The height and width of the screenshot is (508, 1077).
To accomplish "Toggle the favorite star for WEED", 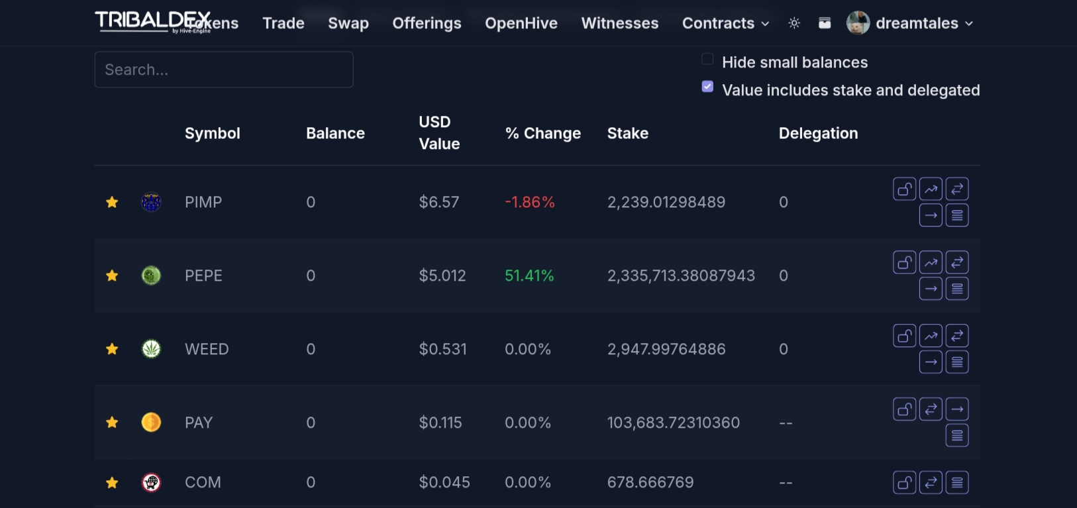I will tap(112, 349).
